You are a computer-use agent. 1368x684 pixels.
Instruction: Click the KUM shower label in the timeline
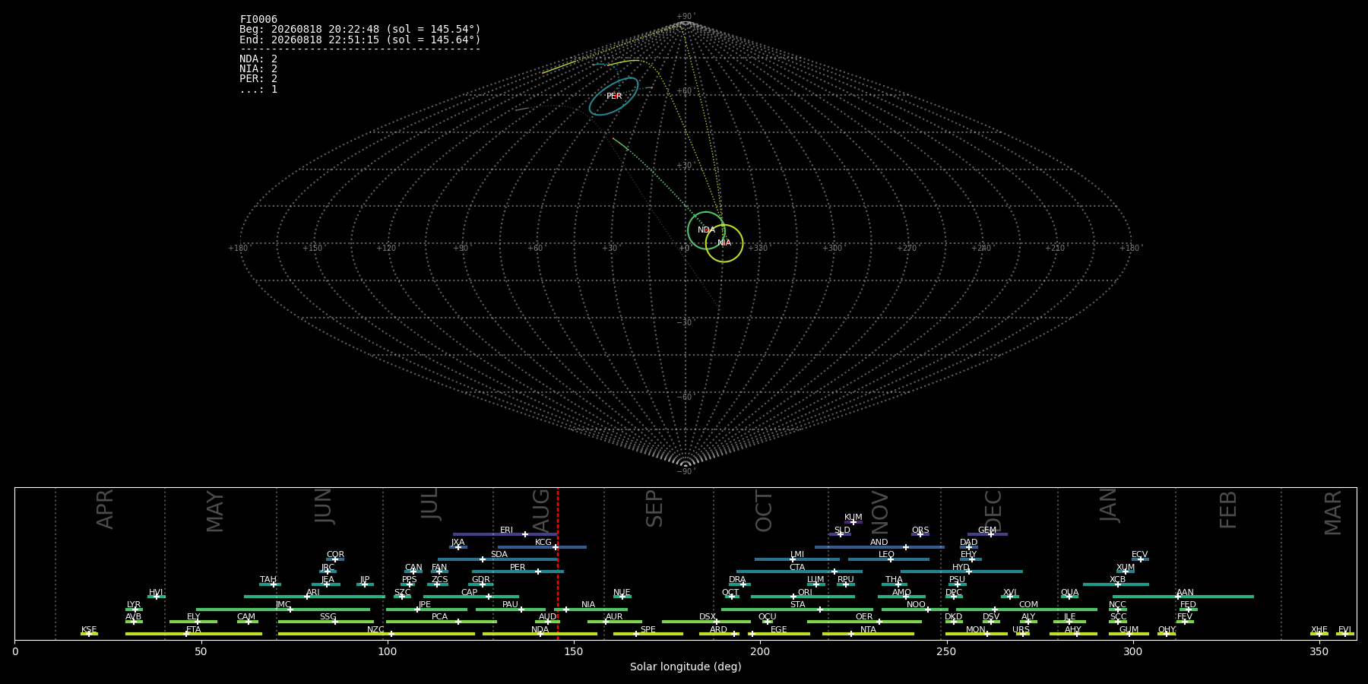[853, 518]
